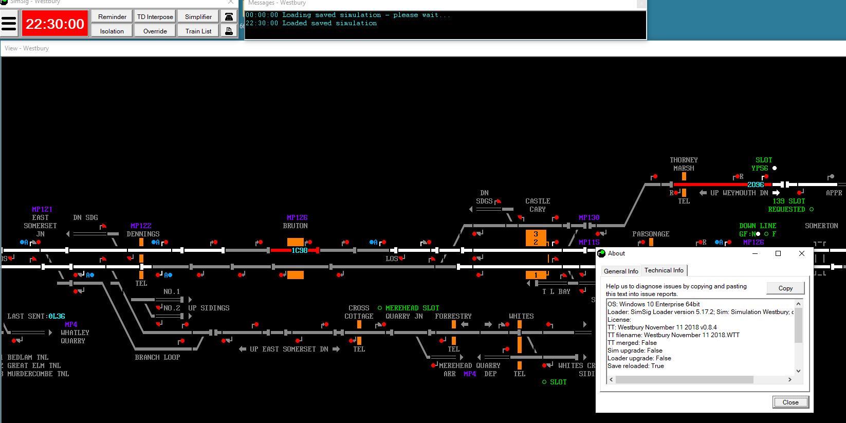Click the right arrow after WEYMOUTH DN
Image resolution: width=846 pixels, height=423 pixels.
[x=776, y=193]
